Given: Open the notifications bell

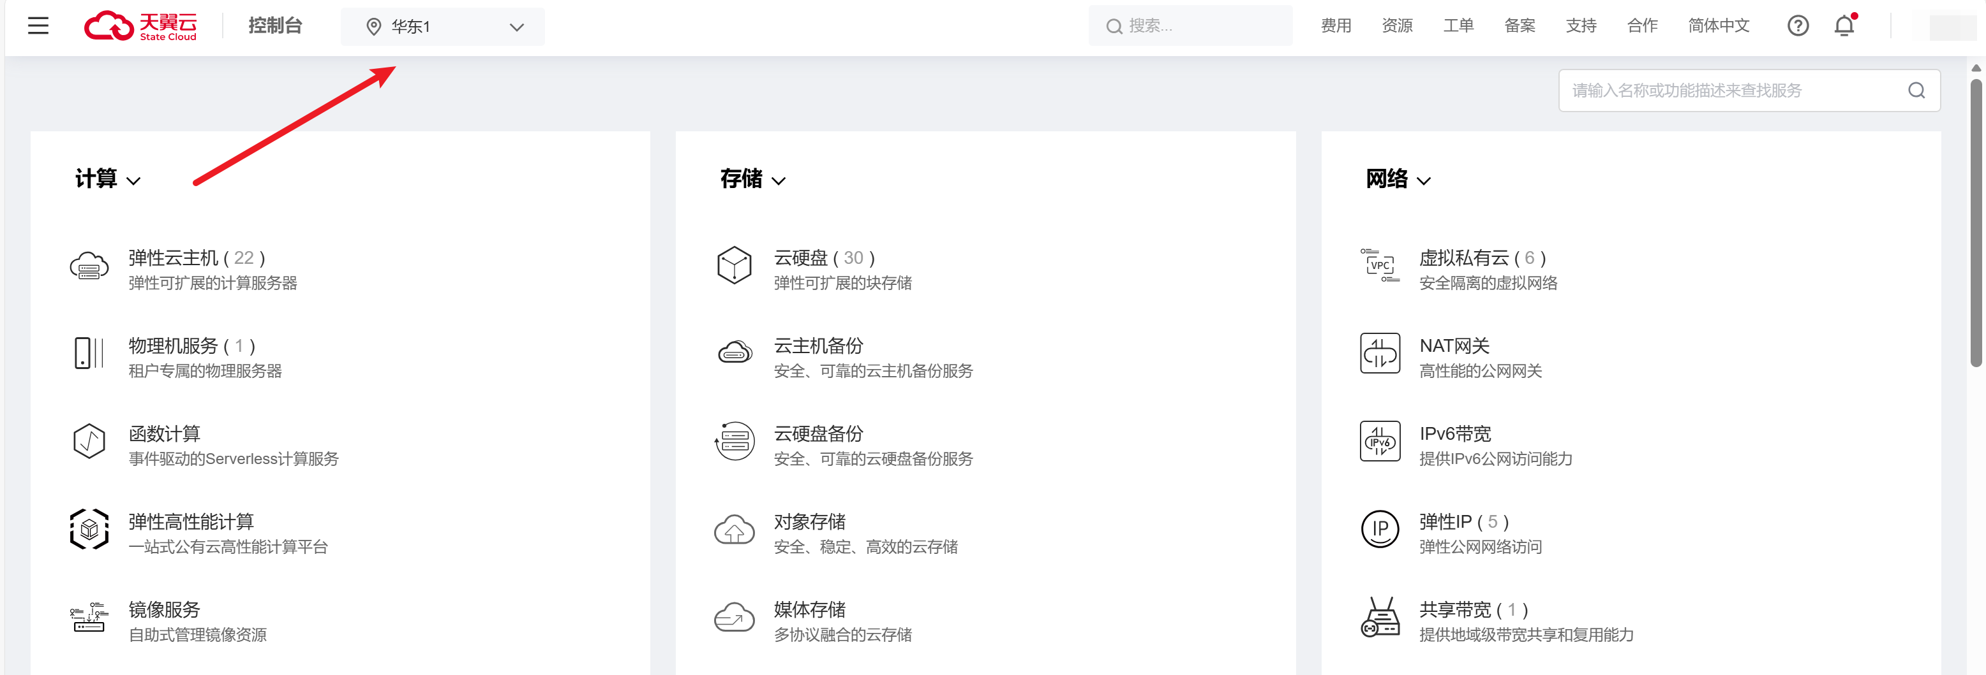Looking at the screenshot, I should [x=1844, y=26].
